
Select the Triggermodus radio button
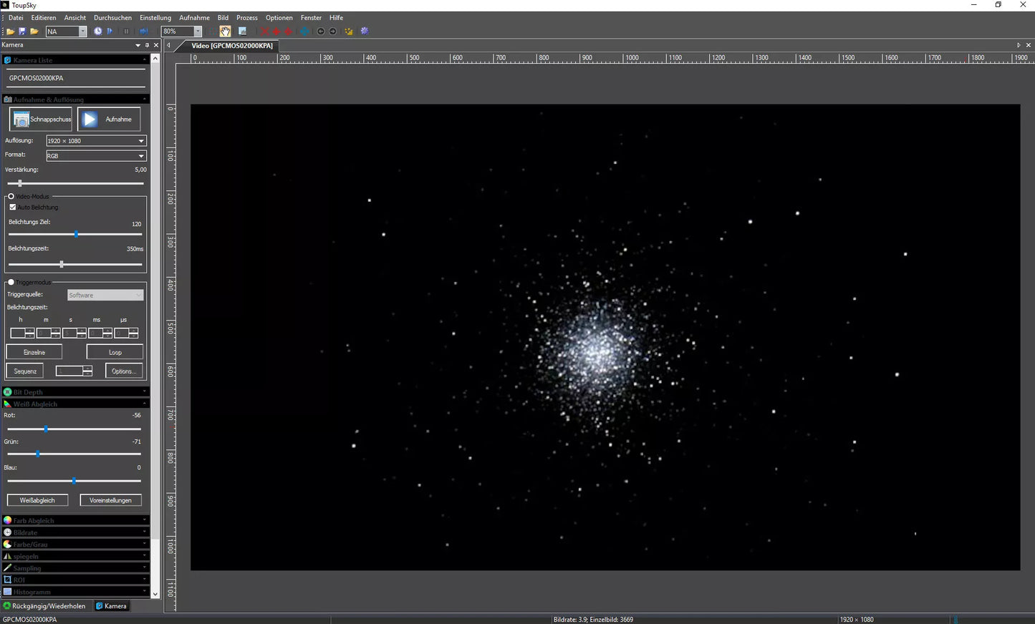(11, 282)
